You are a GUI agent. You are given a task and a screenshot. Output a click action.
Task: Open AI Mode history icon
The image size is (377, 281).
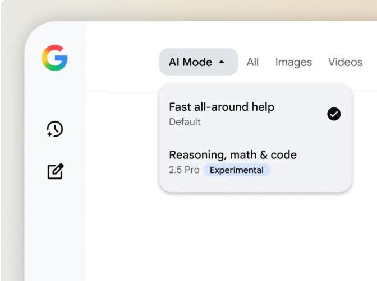tap(55, 129)
